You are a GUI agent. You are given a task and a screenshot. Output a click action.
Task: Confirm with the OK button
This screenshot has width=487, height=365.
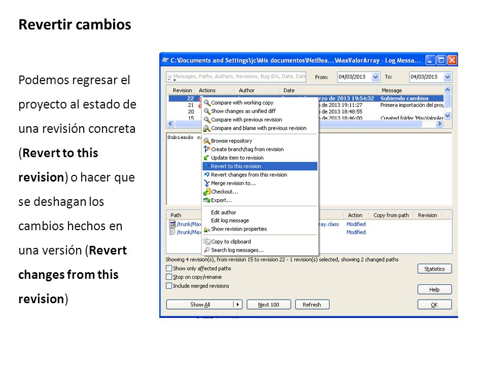(434, 305)
